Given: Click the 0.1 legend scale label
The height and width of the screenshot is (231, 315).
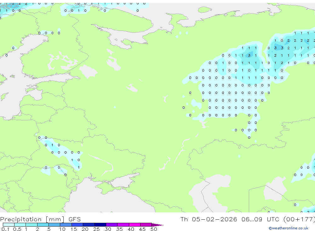Looking at the screenshot, I should [5, 229].
